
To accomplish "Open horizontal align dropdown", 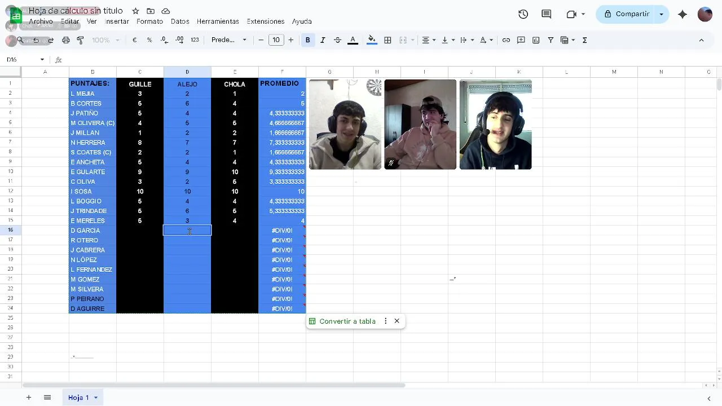I will pyautogui.click(x=429, y=40).
